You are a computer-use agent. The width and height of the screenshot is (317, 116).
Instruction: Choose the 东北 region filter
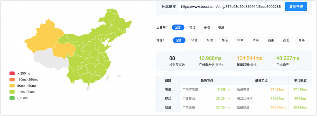210,40
